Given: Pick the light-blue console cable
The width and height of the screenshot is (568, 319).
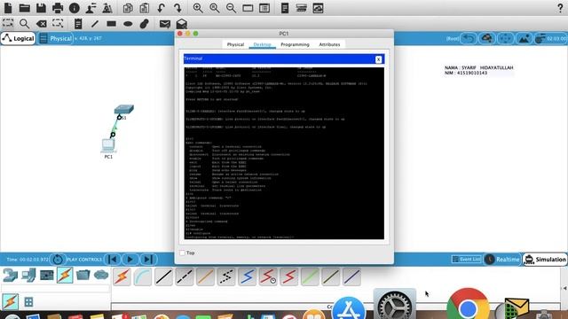Looking at the screenshot, I should pyautogui.click(x=143, y=276).
